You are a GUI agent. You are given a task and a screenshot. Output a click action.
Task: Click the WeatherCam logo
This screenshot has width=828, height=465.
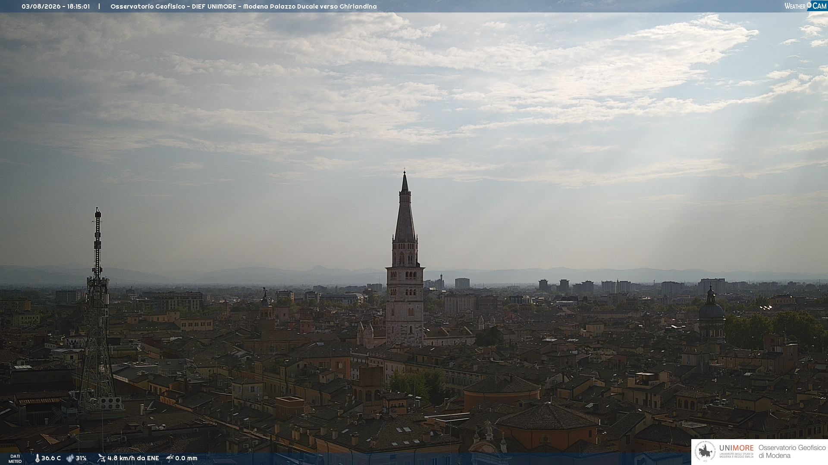coord(806,6)
